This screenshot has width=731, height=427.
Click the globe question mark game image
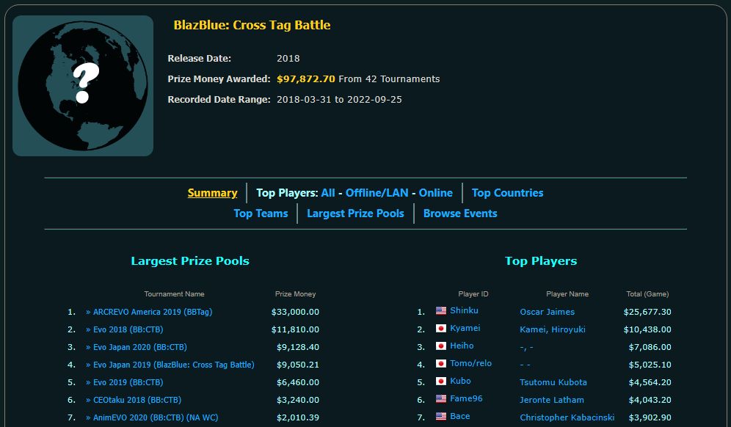[83, 86]
